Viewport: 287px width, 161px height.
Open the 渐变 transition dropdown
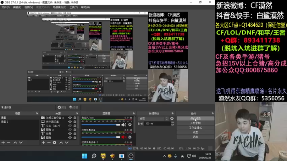(154, 119)
